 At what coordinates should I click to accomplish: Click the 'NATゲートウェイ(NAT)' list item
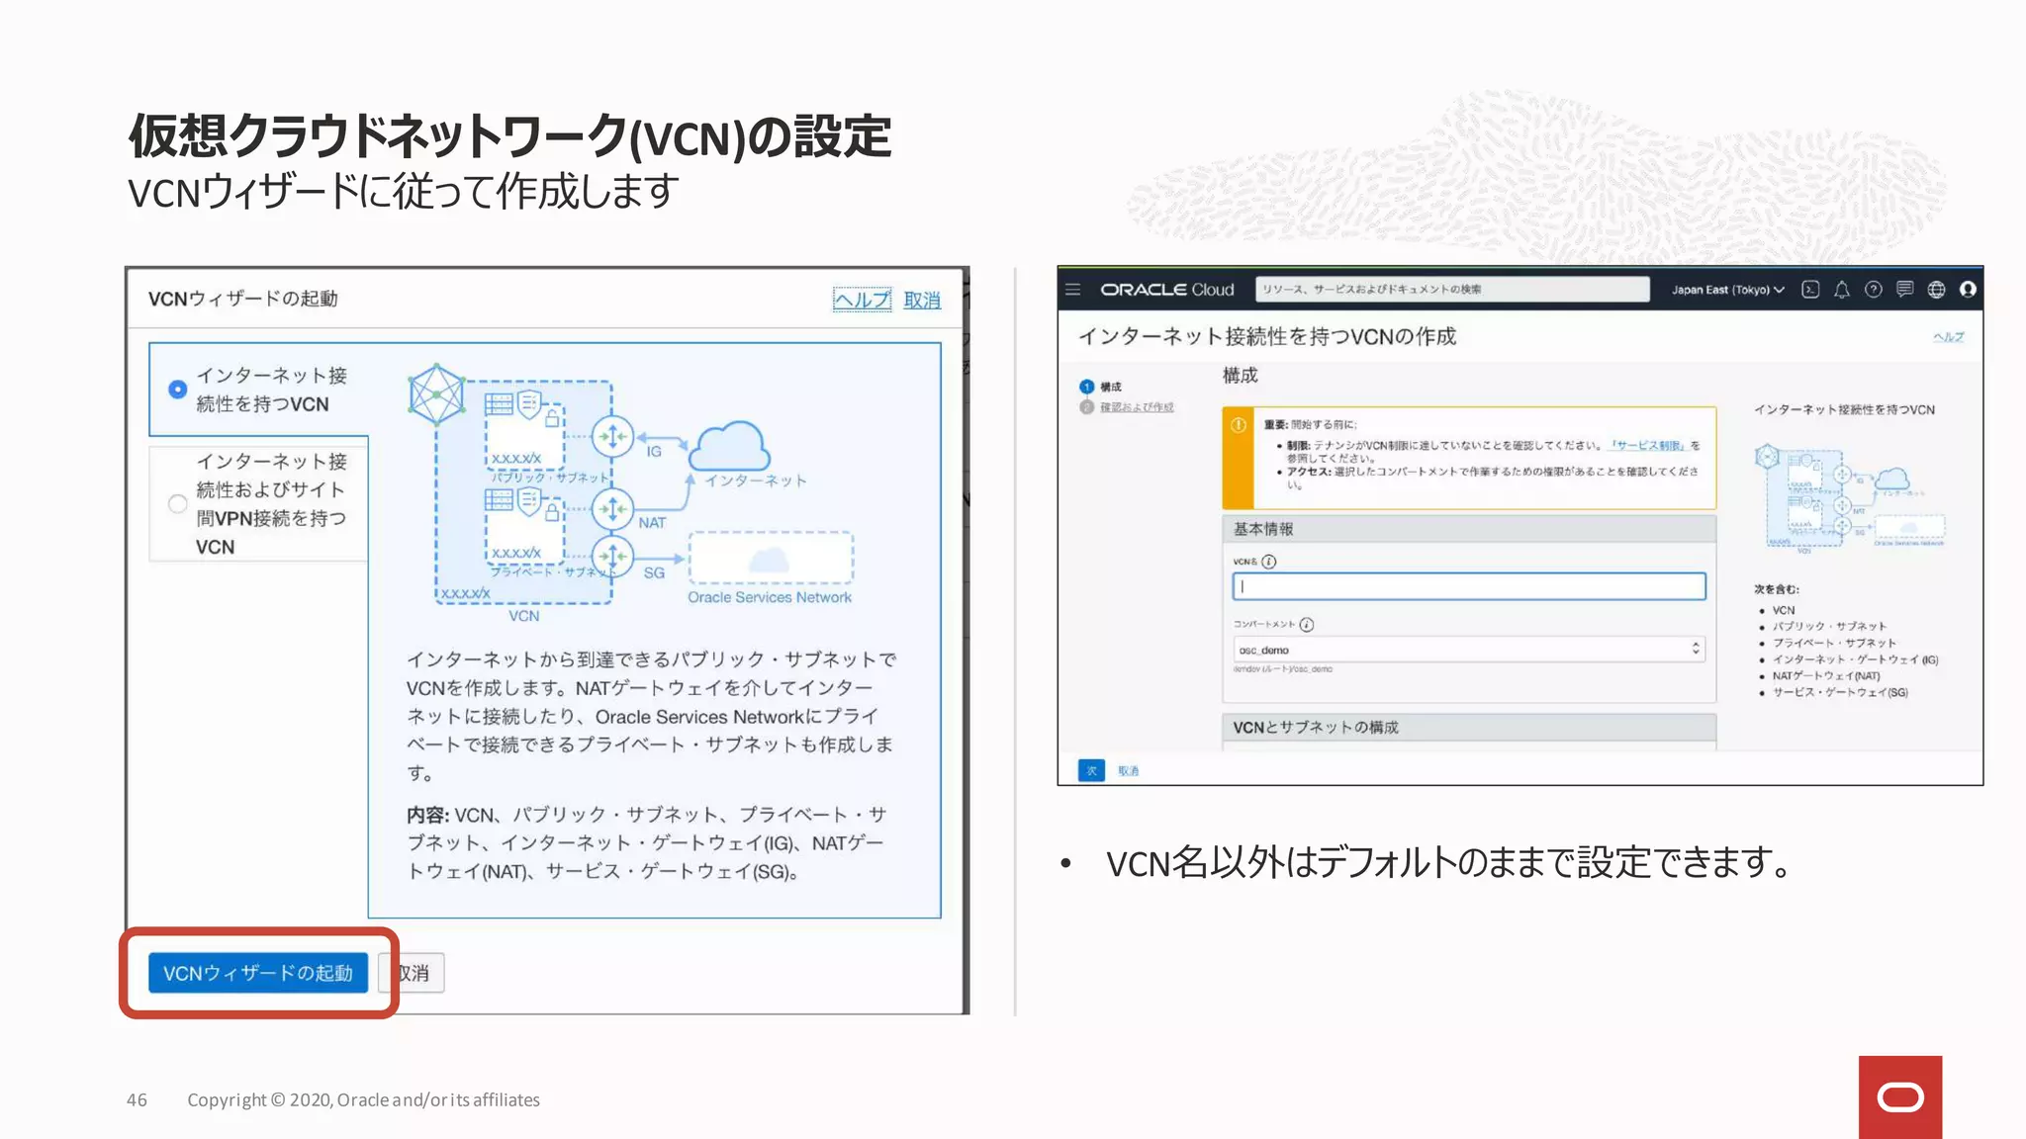click(1826, 676)
